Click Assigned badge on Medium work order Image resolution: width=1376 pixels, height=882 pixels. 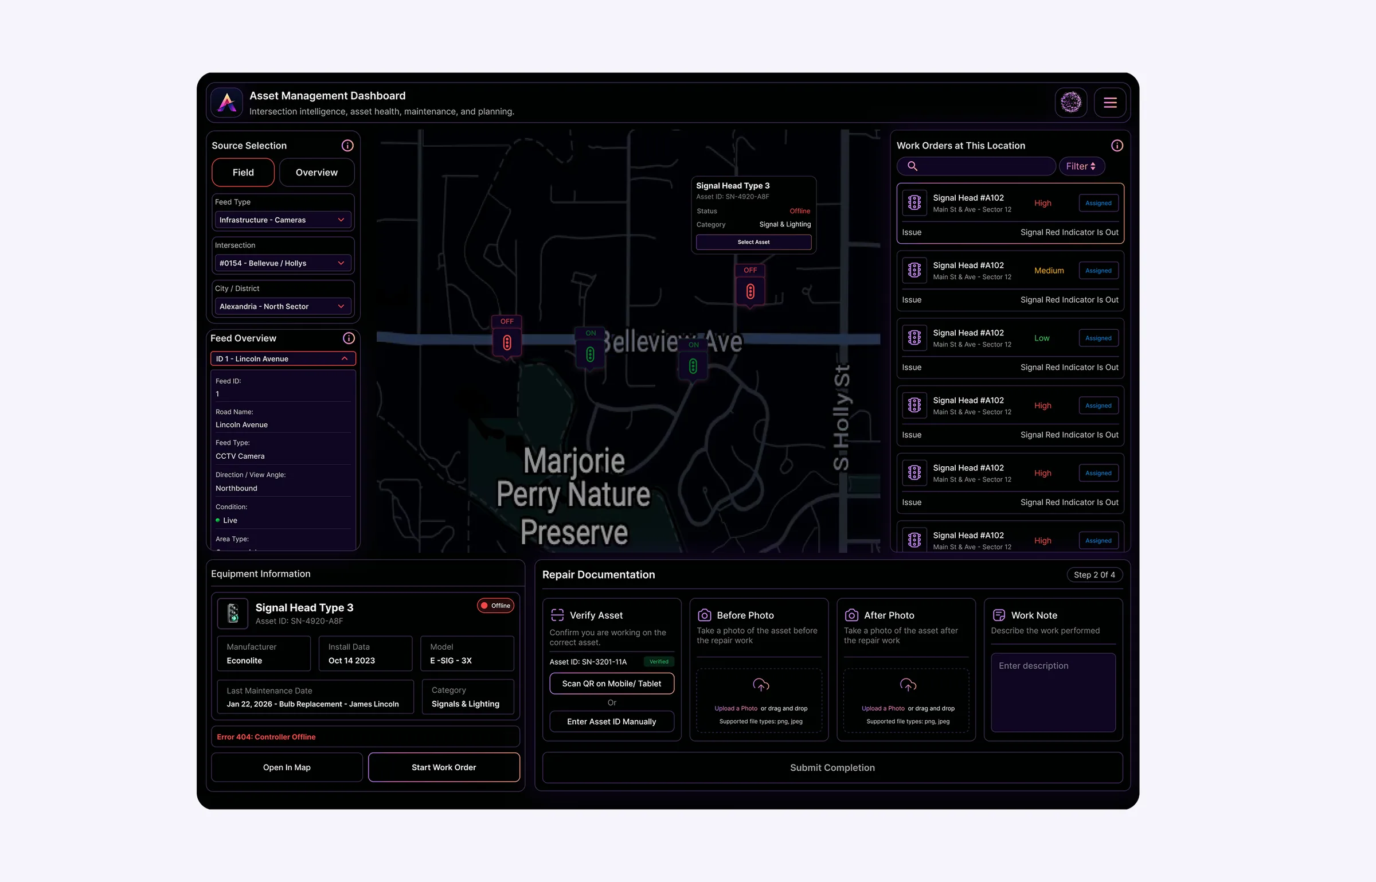[1099, 271]
